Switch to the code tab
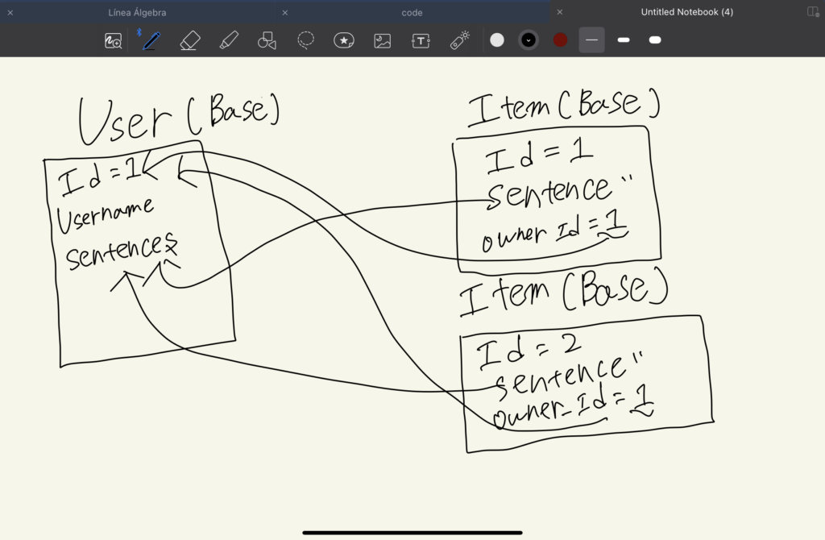Viewport: 825px width, 540px height. (412, 12)
